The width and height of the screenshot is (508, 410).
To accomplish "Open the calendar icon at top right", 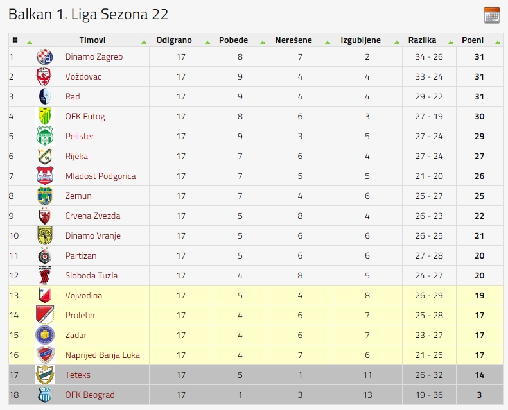I will 492,15.
